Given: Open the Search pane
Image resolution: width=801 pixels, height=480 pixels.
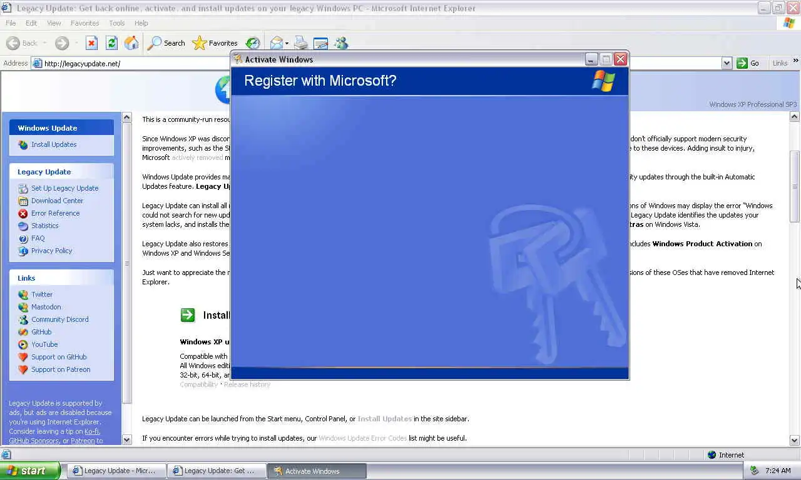Looking at the screenshot, I should 166,43.
